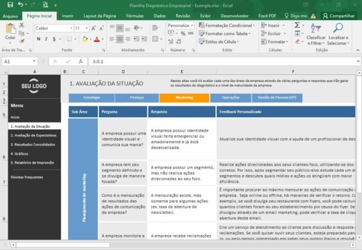The height and width of the screenshot is (250, 362).
Task: Increase decimal places icon
Action: pyautogui.click(x=171, y=42)
